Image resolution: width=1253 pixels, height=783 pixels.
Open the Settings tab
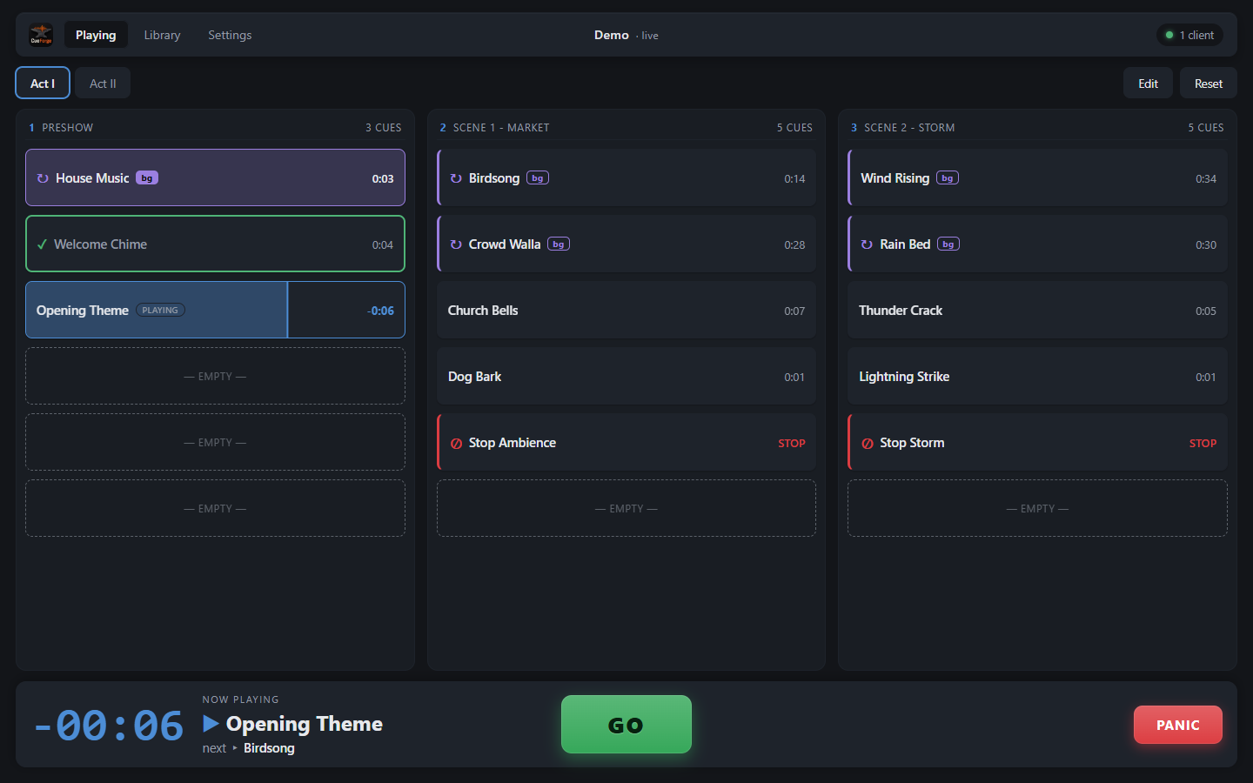(x=230, y=35)
